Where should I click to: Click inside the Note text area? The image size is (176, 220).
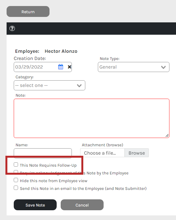pyautogui.click(x=92, y=118)
